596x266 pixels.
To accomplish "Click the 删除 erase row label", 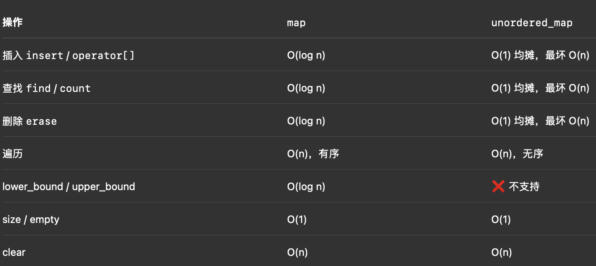I will click(30, 121).
